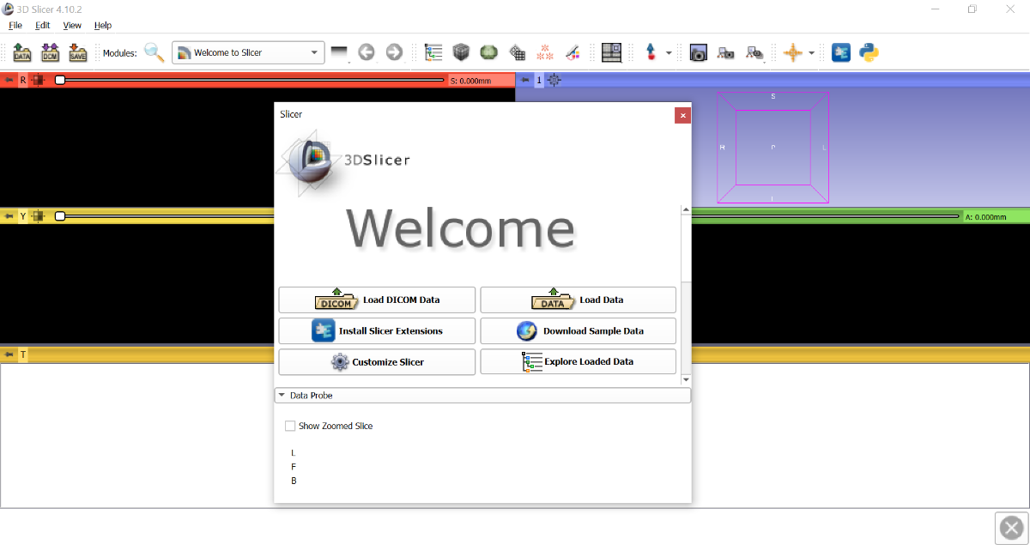Click the Yellow slice view pin icon

click(x=9, y=216)
